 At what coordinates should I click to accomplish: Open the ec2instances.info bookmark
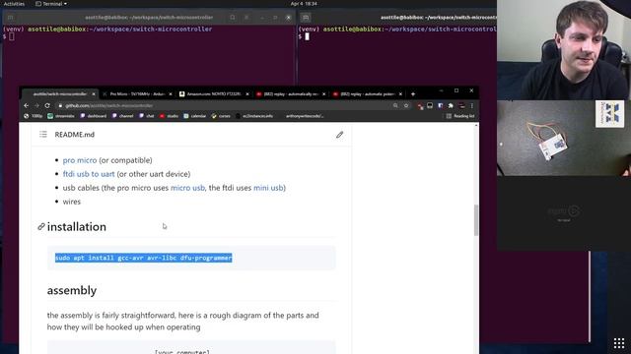[x=254, y=116]
